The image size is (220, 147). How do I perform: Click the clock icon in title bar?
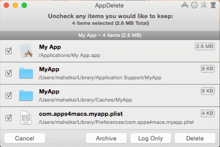(x=194, y=5)
